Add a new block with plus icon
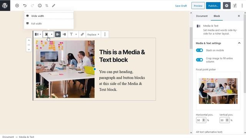Viewport: 246px width, 138px height. click(17, 6)
